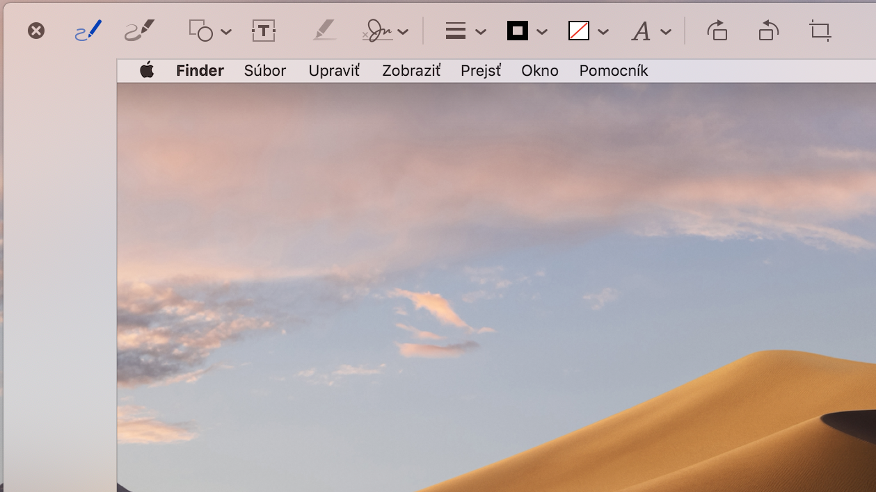This screenshot has height=492, width=876.
Task: Expand the Fill Color dropdown arrow
Action: coord(603,32)
